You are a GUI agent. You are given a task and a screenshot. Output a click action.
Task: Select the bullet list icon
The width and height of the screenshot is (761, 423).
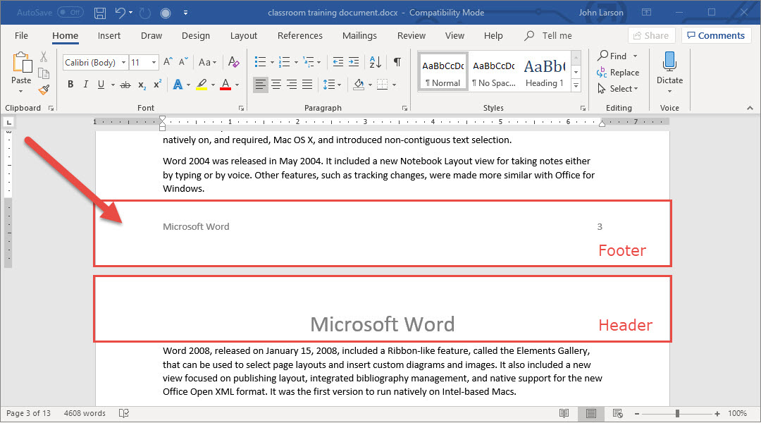click(260, 62)
